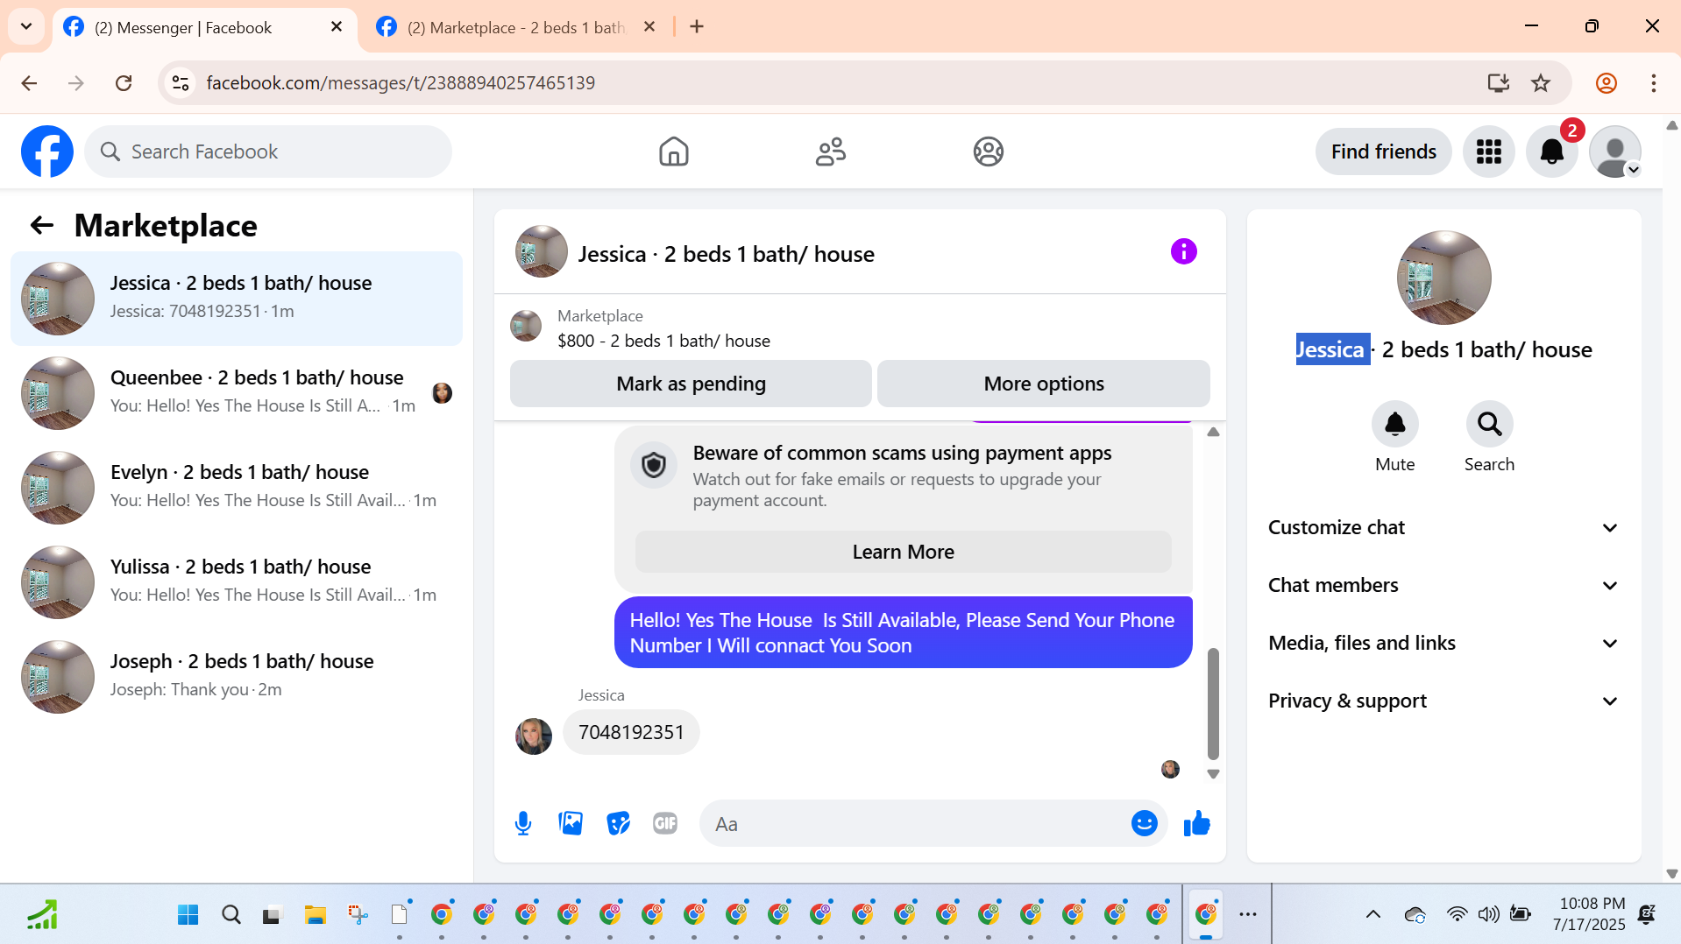Image resolution: width=1681 pixels, height=944 pixels.
Task: Reload the current page
Action: 124,83
